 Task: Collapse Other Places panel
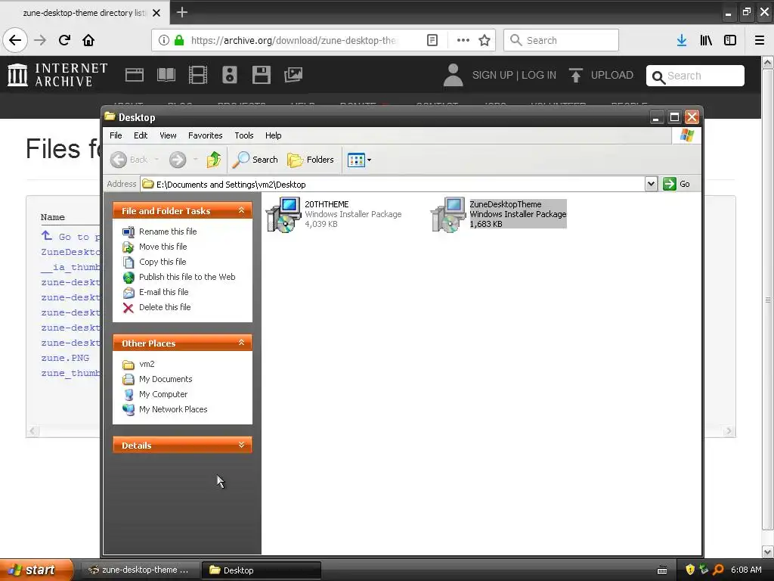(x=241, y=343)
